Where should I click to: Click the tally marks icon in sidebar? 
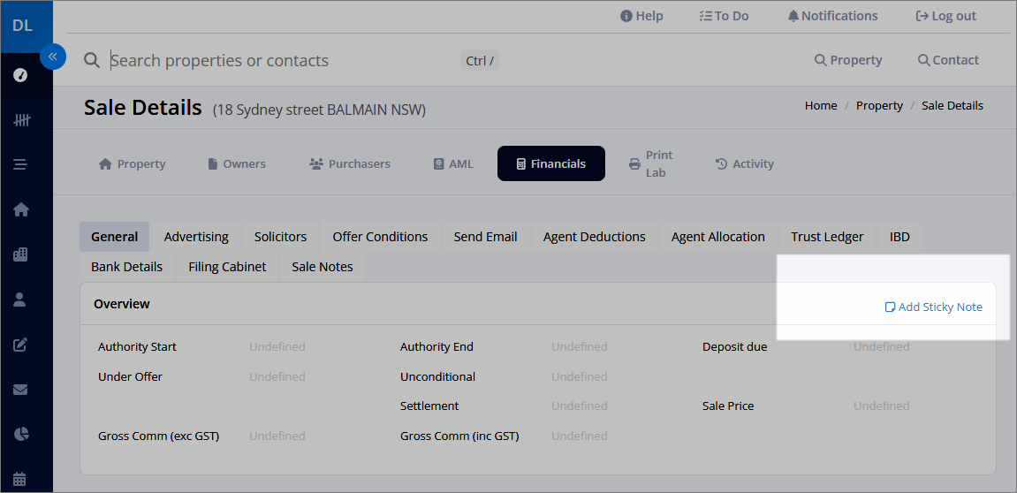tap(20, 120)
